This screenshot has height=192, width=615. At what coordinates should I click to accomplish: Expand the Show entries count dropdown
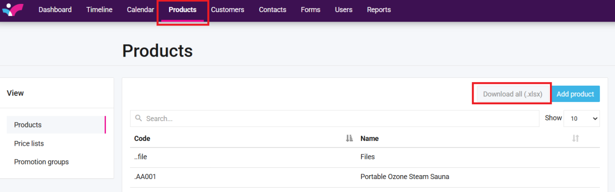(x=582, y=118)
